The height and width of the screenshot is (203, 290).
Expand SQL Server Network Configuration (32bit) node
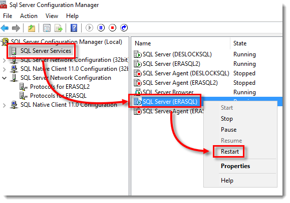4,60
